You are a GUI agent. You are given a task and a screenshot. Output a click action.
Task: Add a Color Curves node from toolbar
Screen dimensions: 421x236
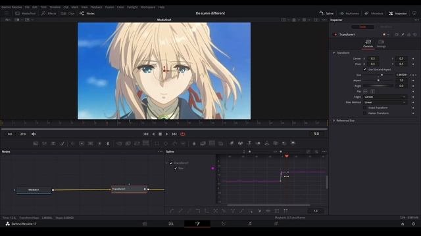click(x=82, y=144)
